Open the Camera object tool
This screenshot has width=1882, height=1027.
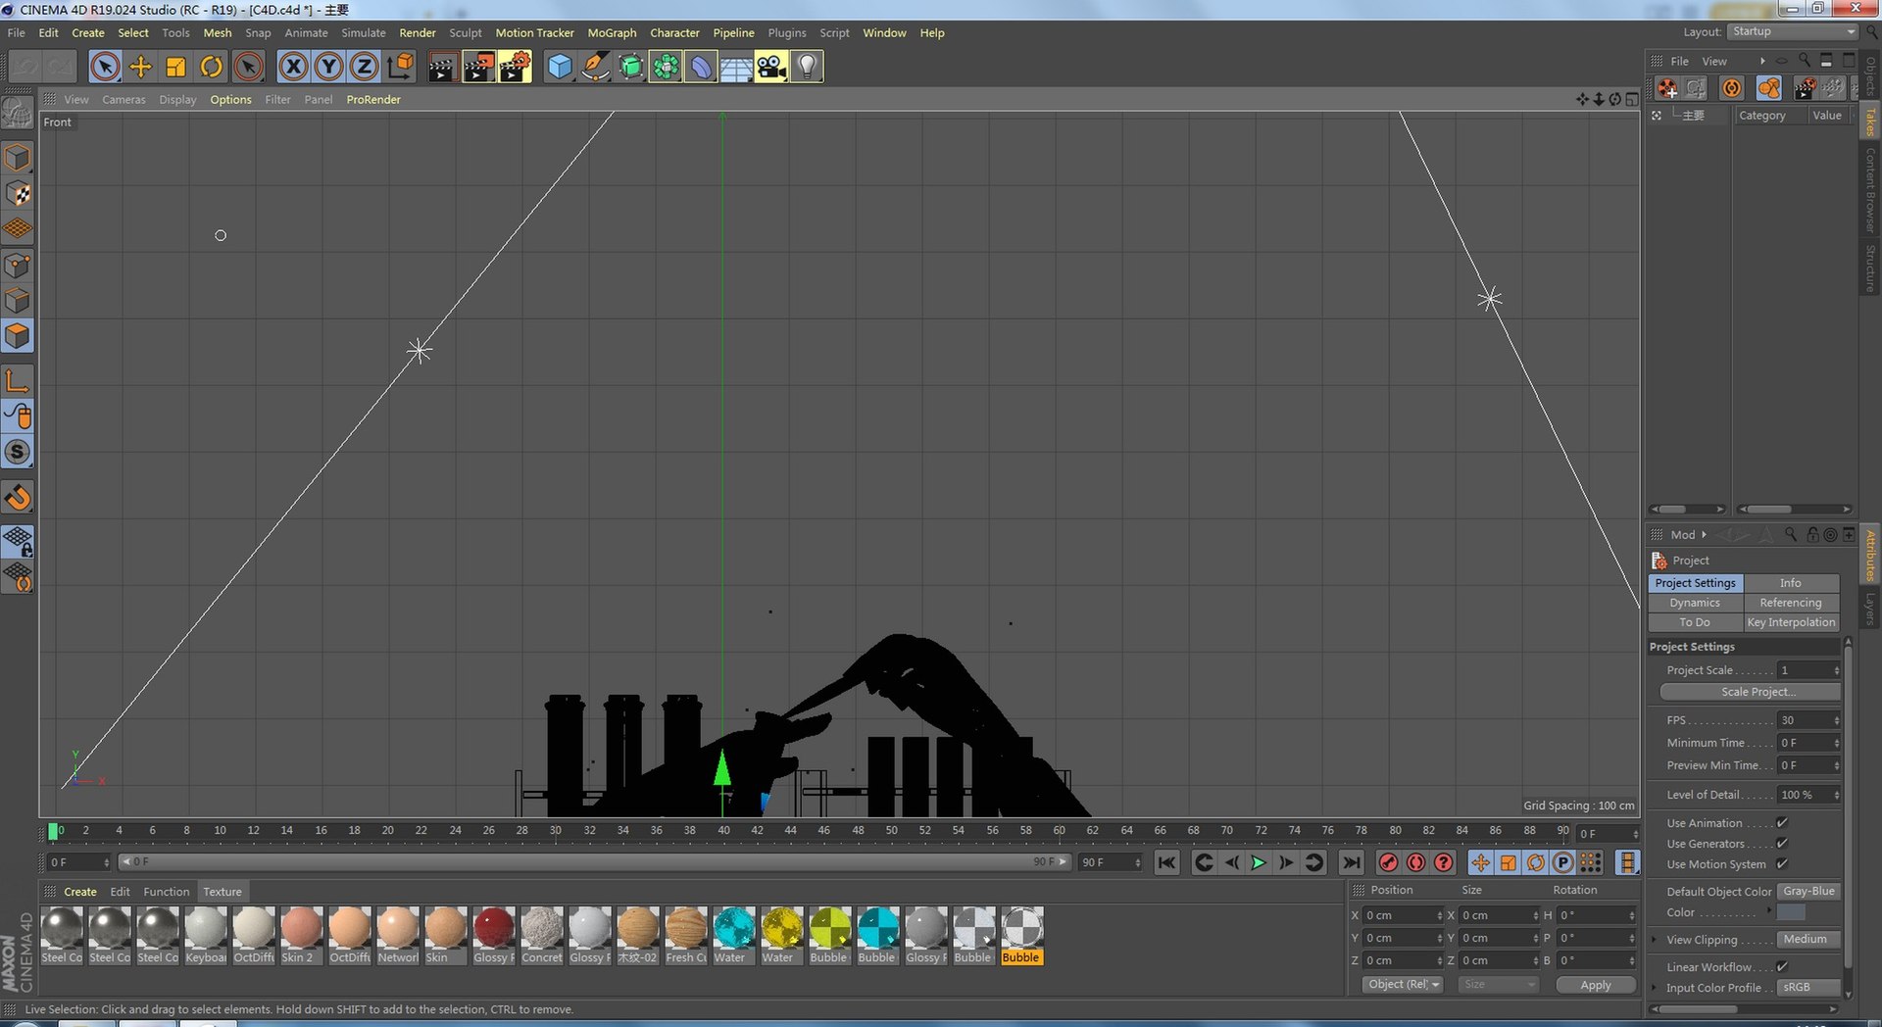[x=771, y=67]
